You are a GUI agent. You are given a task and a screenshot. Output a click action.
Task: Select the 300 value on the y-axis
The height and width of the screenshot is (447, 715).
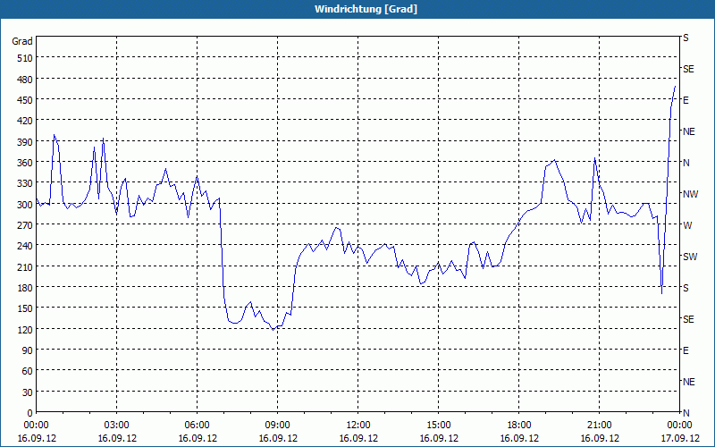pos(25,205)
